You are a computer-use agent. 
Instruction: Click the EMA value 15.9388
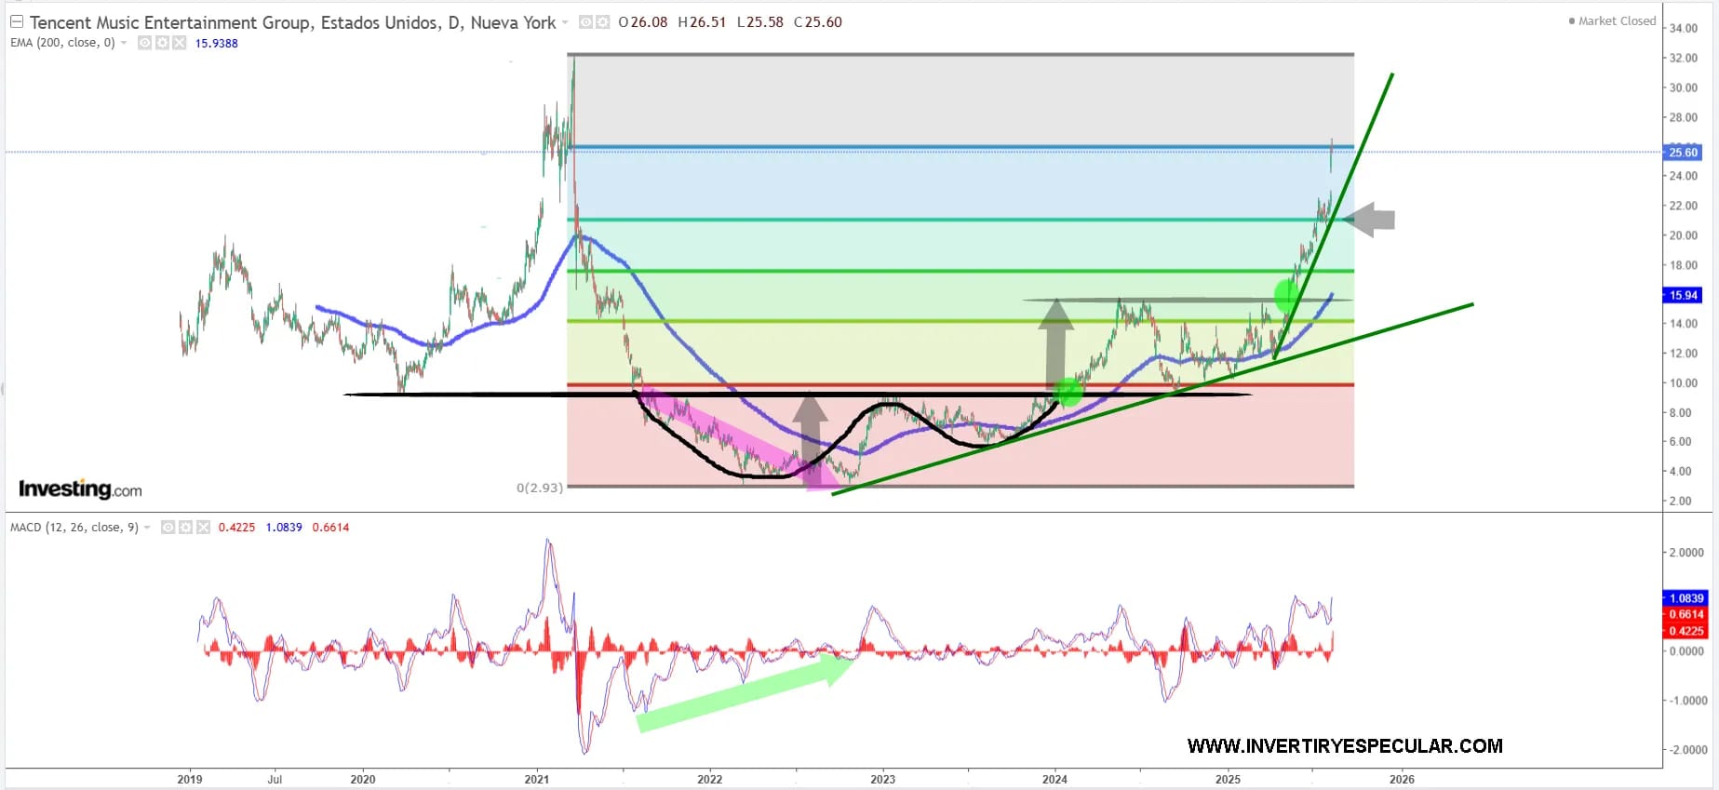[x=216, y=43]
